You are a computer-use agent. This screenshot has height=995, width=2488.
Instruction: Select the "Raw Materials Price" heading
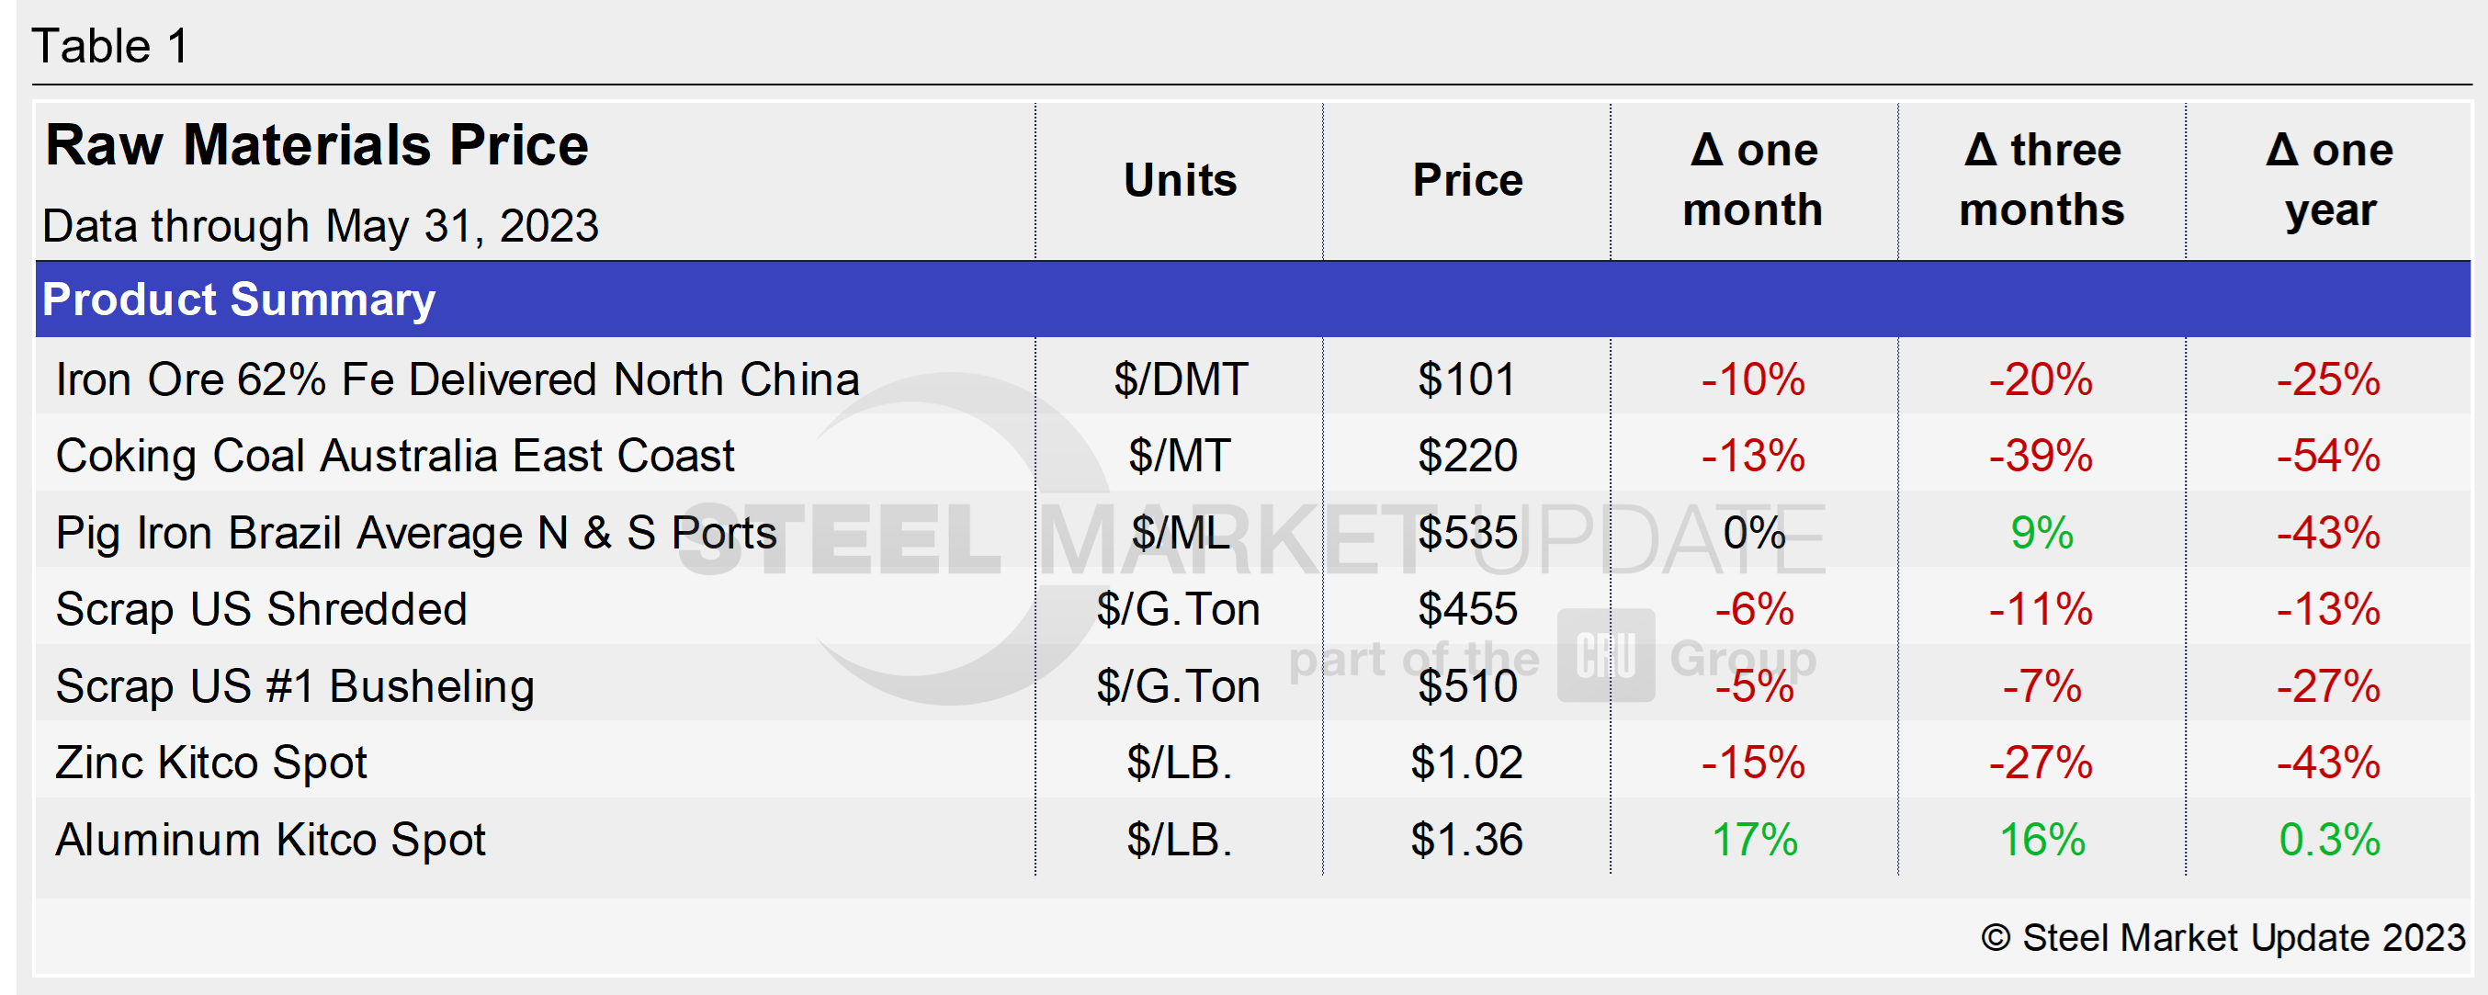coord(317,146)
